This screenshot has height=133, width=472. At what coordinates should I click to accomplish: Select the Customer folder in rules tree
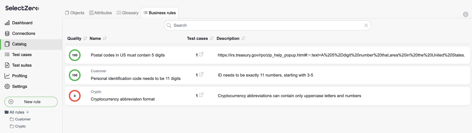(x=23, y=119)
